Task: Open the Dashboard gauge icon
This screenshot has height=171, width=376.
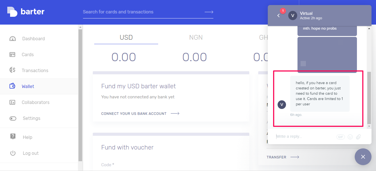Action: click(x=13, y=39)
